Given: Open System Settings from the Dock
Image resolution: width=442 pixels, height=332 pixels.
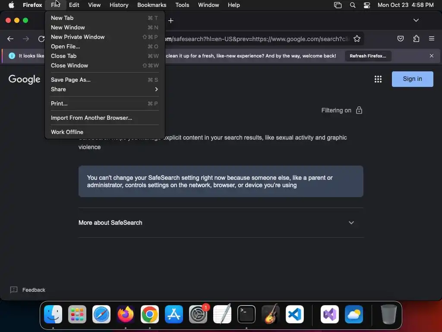Looking at the screenshot, I should pos(198,314).
